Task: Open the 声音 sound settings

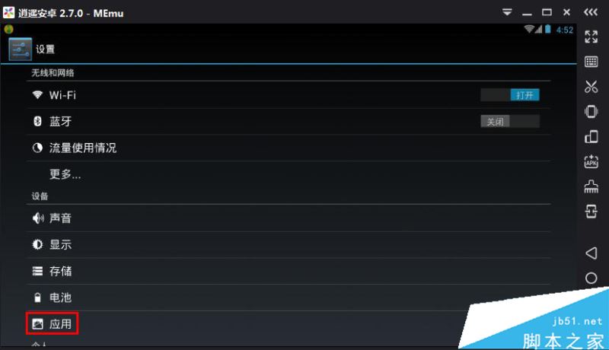Action: coord(289,218)
